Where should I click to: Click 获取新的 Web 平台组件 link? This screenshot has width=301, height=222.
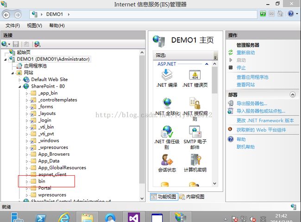tap(261, 130)
